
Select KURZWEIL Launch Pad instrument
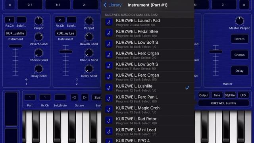tap(148, 22)
